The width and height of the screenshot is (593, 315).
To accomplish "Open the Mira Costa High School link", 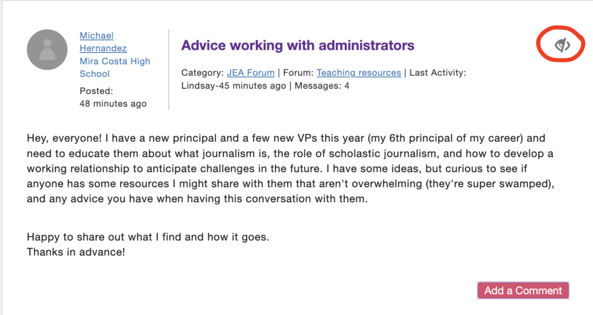I will 115,67.
